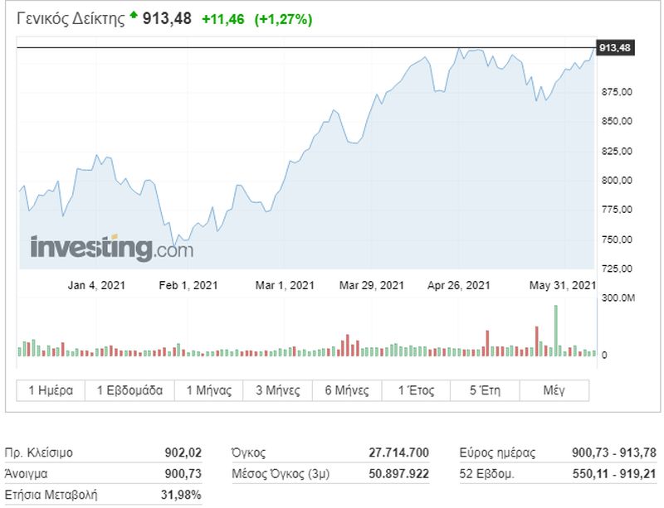Click the Πρ. Κλείσιμο label
The width and height of the screenshot is (664, 508).
click(38, 452)
